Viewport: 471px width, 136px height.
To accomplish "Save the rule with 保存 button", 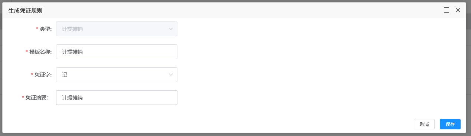I will pos(450,124).
